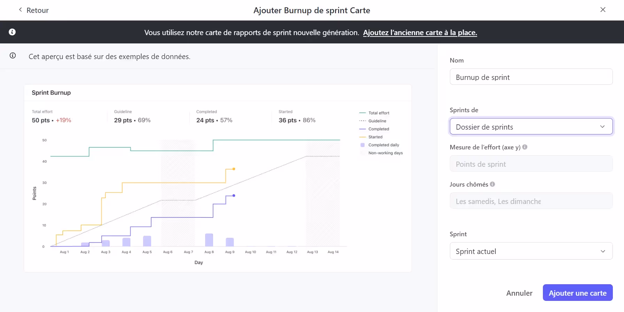624x312 pixels.
Task: Edit the Nom field containing Burnup de sprint
Action: click(x=531, y=77)
